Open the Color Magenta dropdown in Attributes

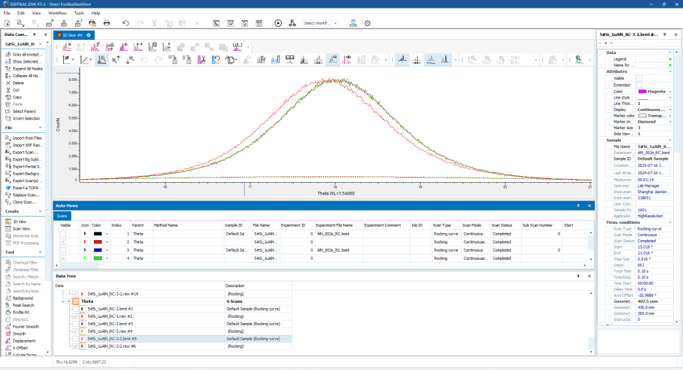[x=670, y=91]
